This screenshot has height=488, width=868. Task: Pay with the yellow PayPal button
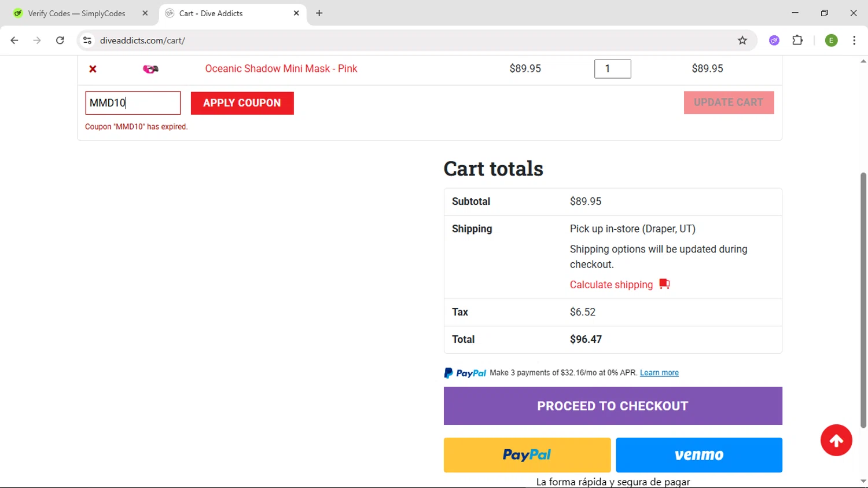pos(527,455)
